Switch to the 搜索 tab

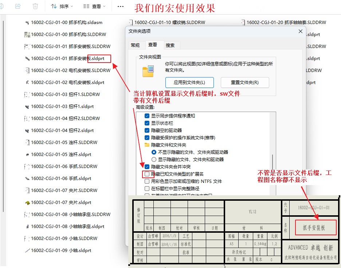pos(170,45)
